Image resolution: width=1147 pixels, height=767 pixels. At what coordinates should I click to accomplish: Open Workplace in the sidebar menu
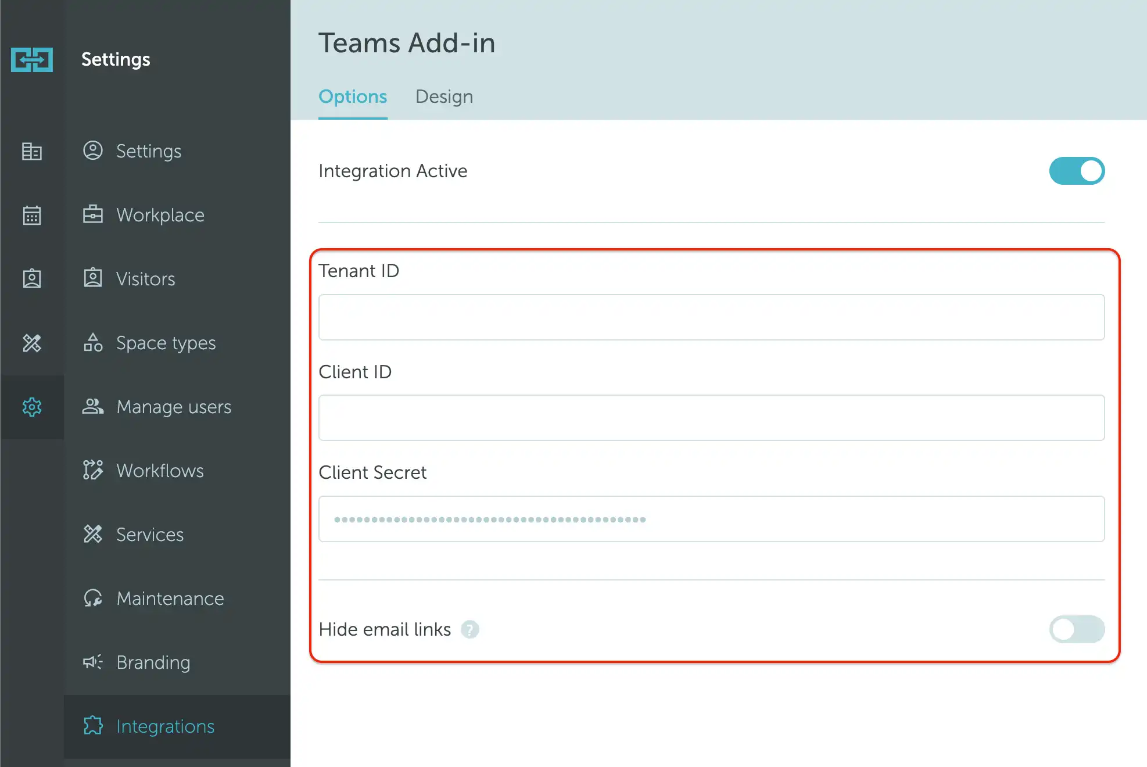tap(177, 215)
